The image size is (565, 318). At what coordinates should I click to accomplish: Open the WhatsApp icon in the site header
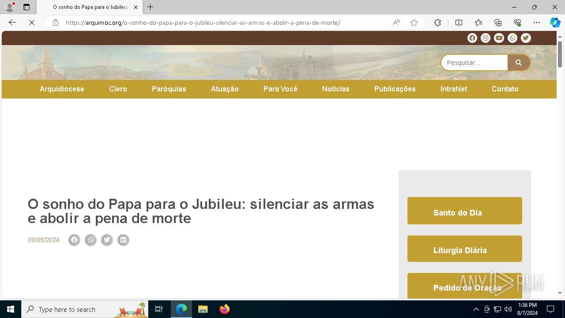point(512,38)
